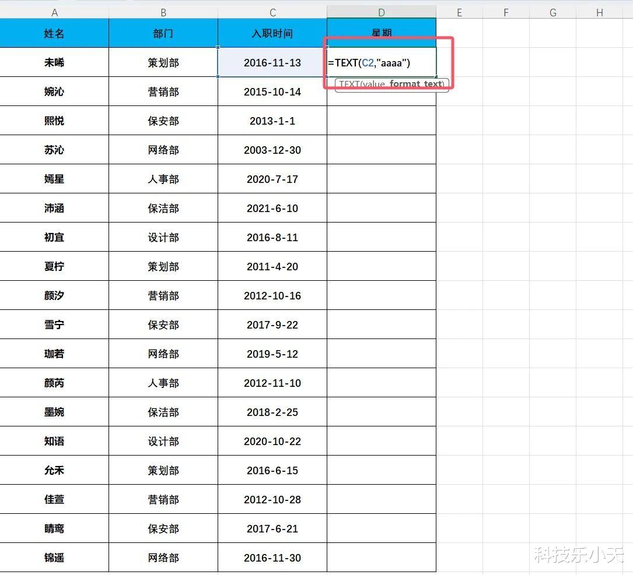Click the name cell 初宜

pos(54,237)
